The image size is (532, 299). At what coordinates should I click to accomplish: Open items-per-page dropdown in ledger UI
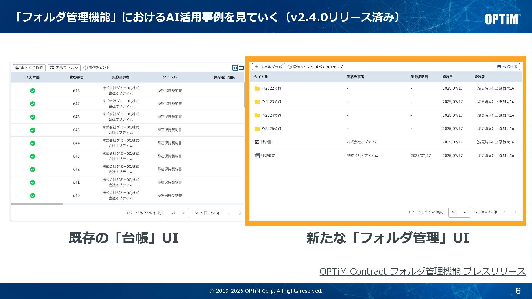click(178, 213)
